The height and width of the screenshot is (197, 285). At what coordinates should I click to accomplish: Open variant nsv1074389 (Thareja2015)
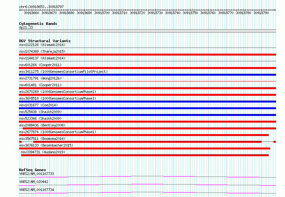pyautogui.click(x=42, y=51)
